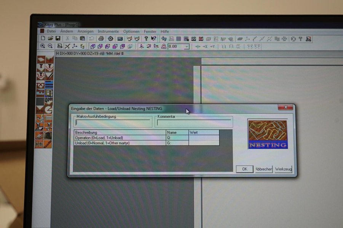Click the Zoom in magnifier icon
Viewport: 343px width, 228px height.
[42, 46]
